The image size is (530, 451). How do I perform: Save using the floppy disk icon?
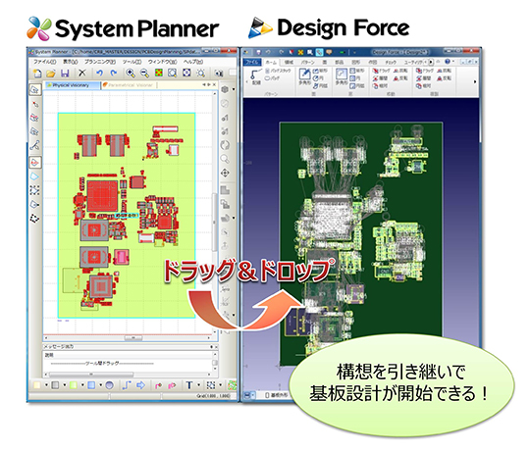tap(65, 74)
